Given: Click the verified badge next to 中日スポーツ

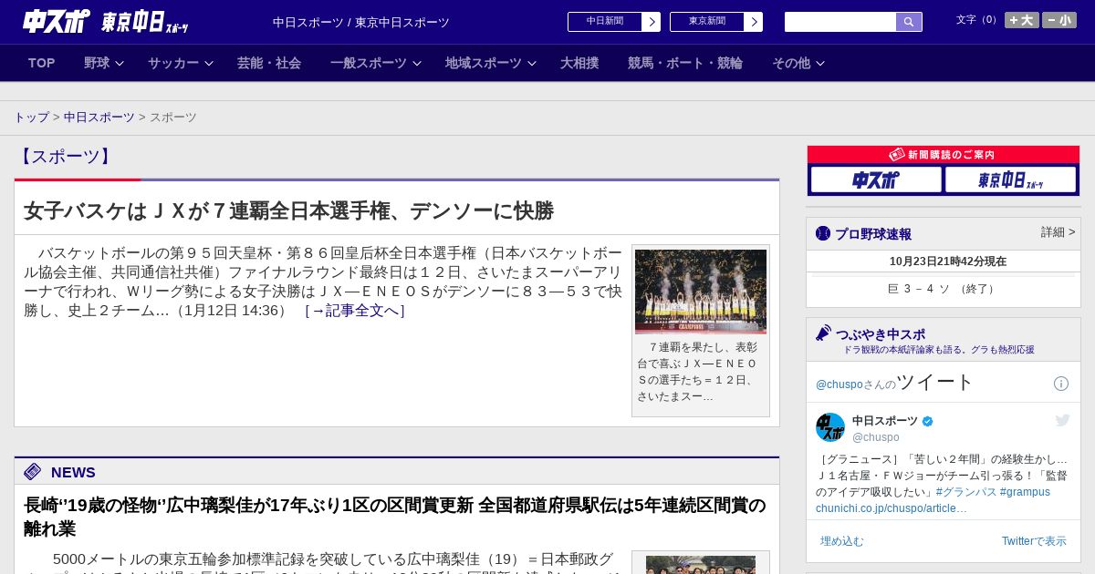Looking at the screenshot, I should tap(928, 421).
